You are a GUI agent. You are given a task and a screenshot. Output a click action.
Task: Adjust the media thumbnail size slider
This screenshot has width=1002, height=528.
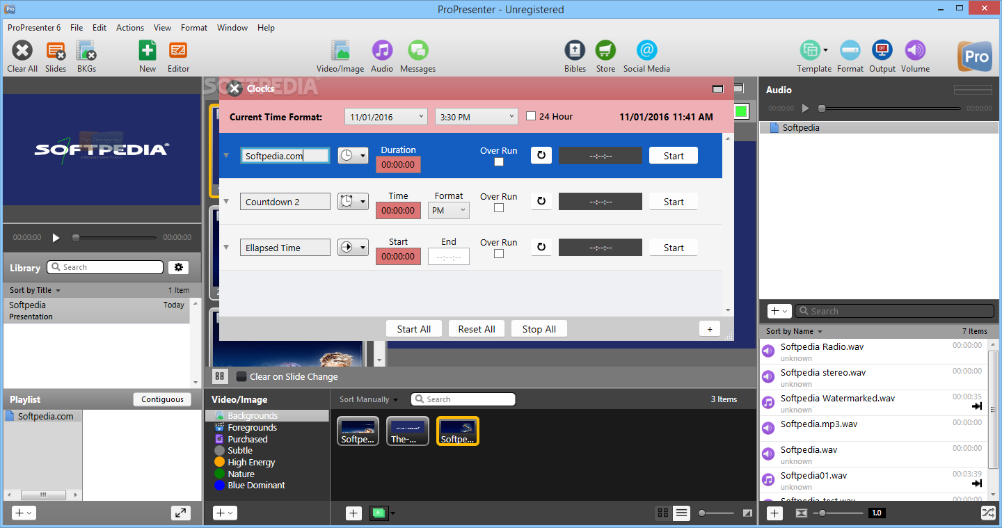pyautogui.click(x=717, y=513)
